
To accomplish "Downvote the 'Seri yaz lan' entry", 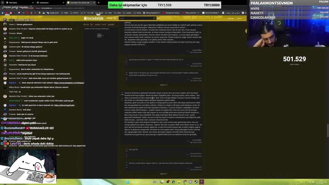I will (x=126, y=156).
